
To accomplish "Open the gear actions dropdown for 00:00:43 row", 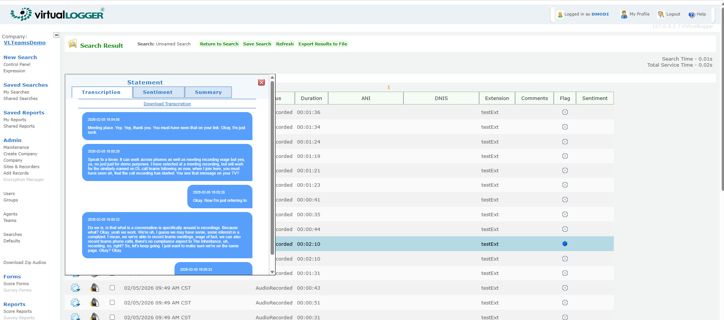I will tap(75, 288).
